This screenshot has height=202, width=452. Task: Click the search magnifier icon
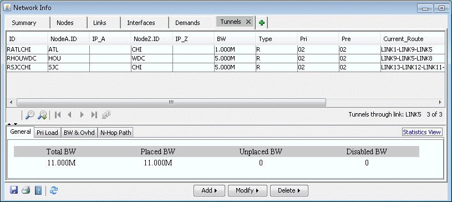point(30,115)
